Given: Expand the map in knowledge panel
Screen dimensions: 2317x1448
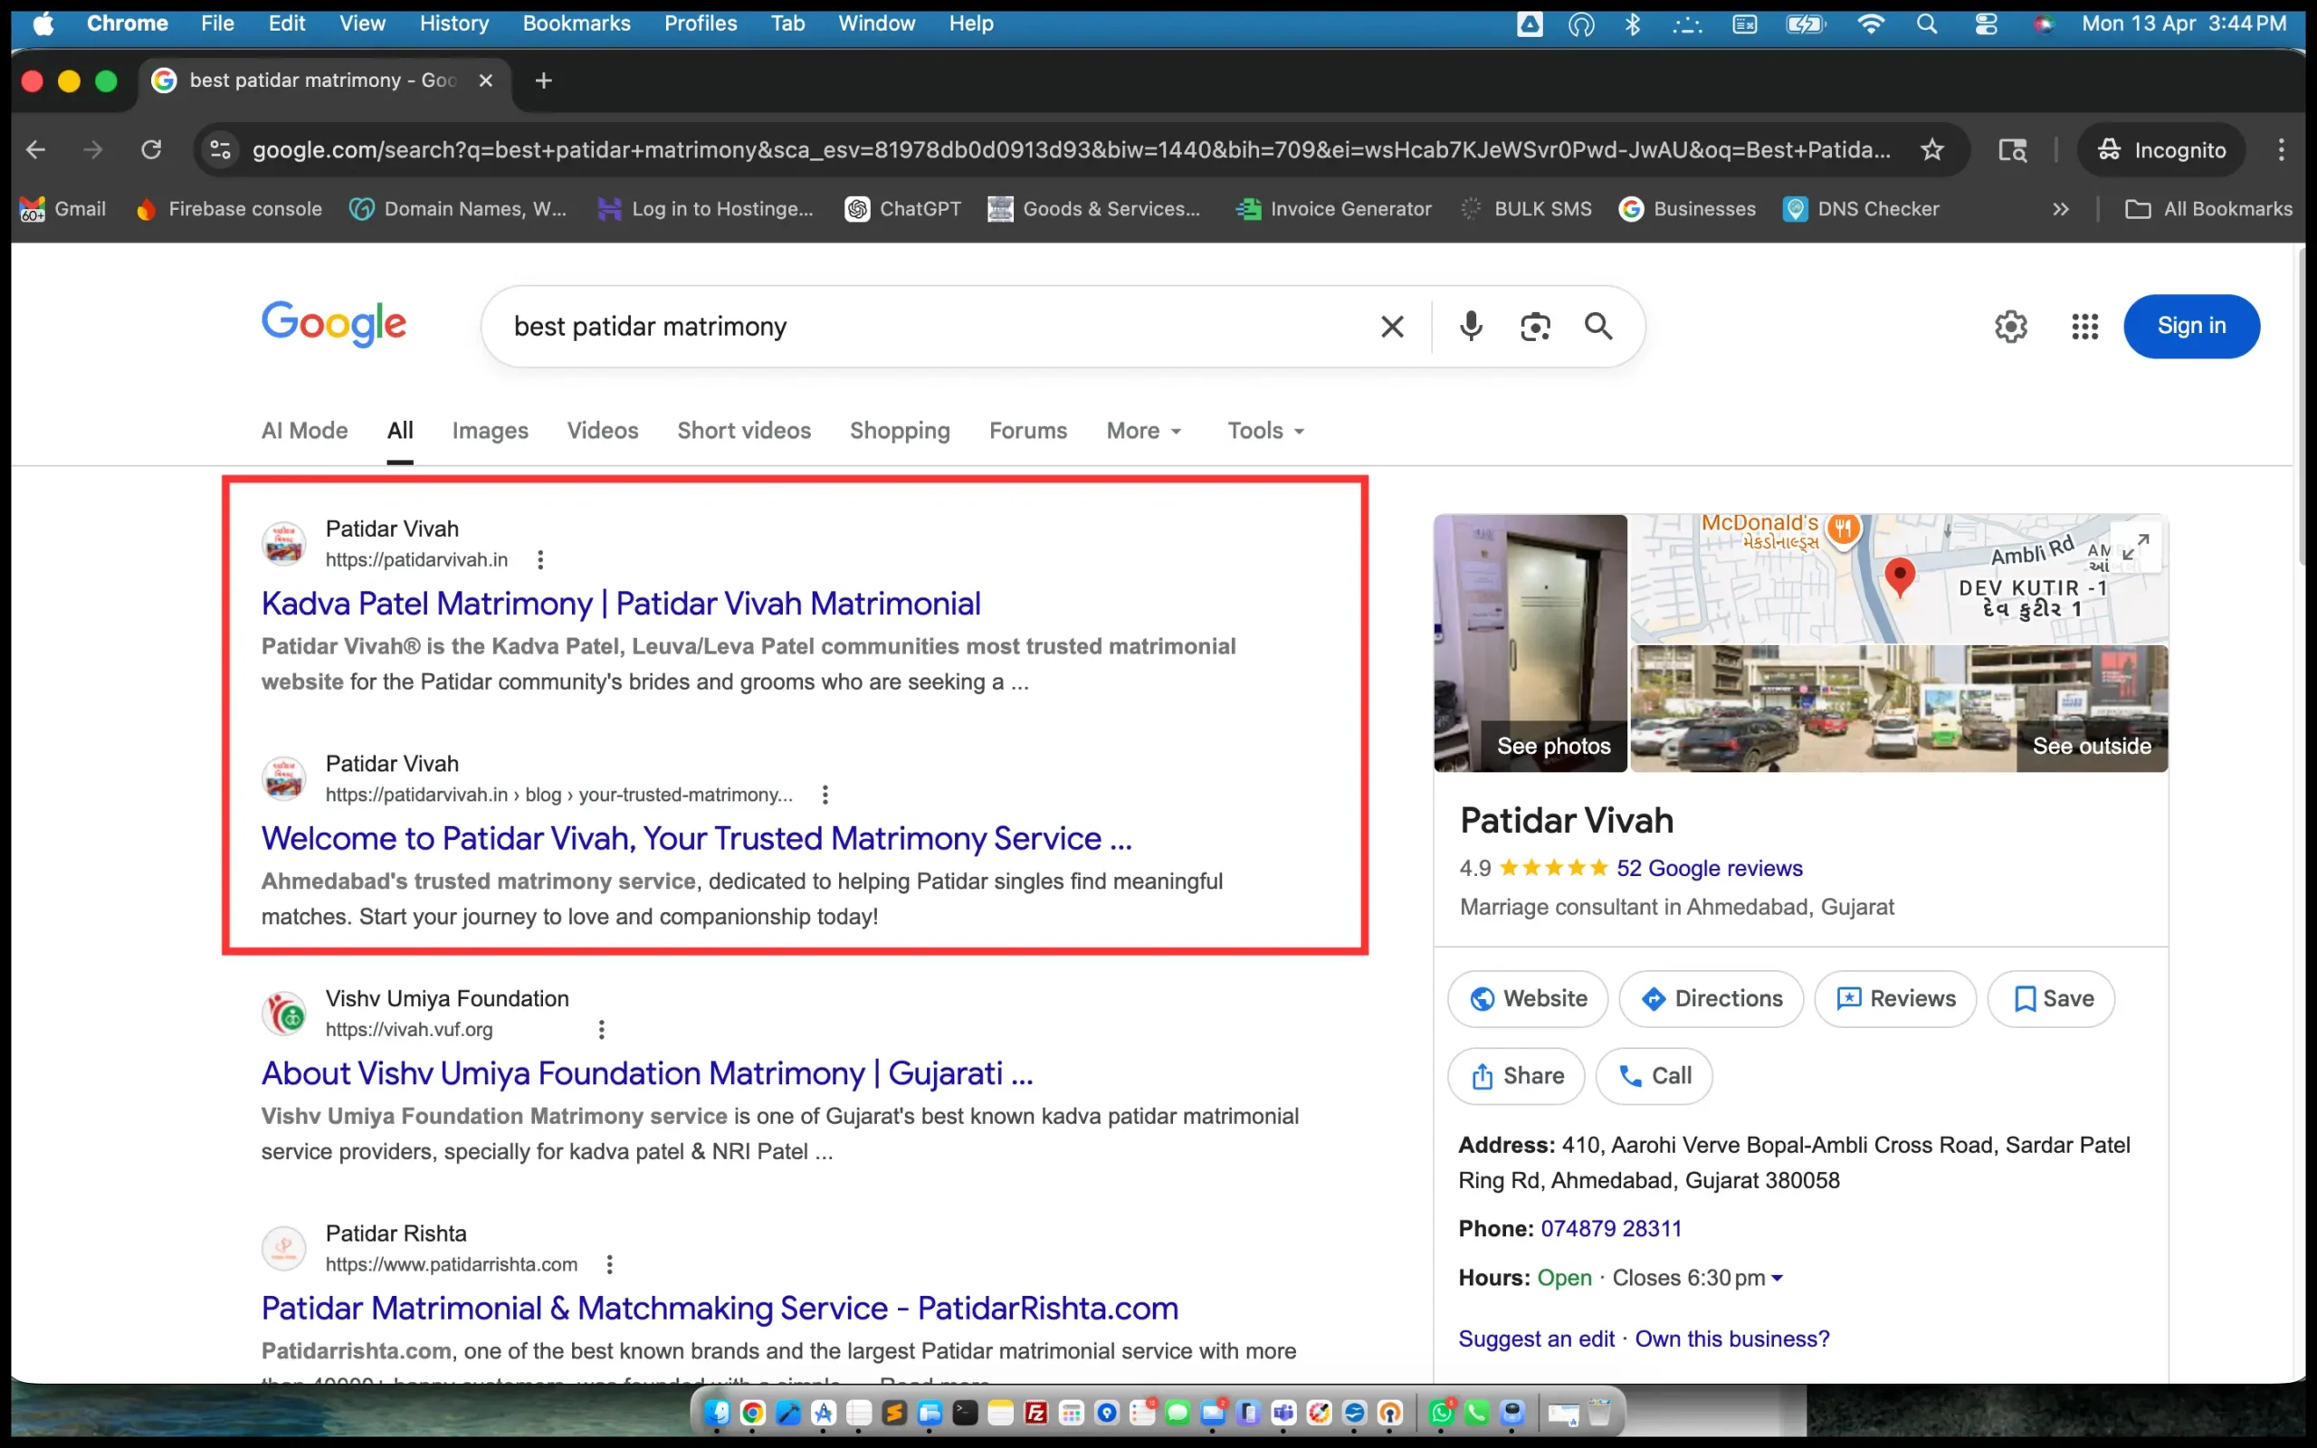Looking at the screenshot, I should click(2134, 547).
